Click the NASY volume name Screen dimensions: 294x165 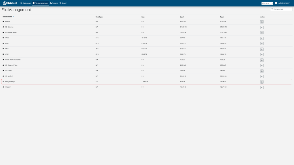click(7, 49)
